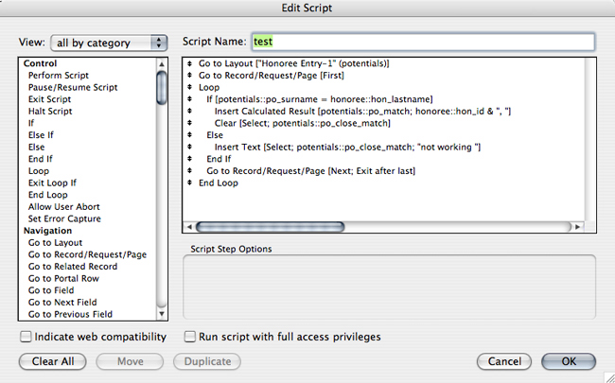Click drag handle beside Insert Text step

[x=190, y=148]
